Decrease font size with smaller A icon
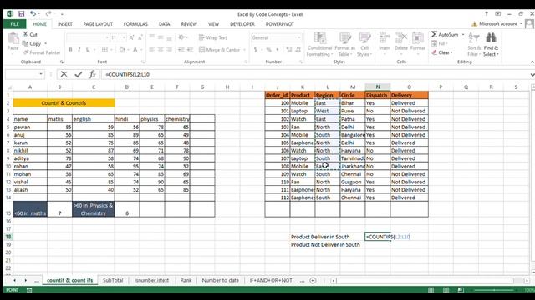535x300 pixels. (x=140, y=37)
